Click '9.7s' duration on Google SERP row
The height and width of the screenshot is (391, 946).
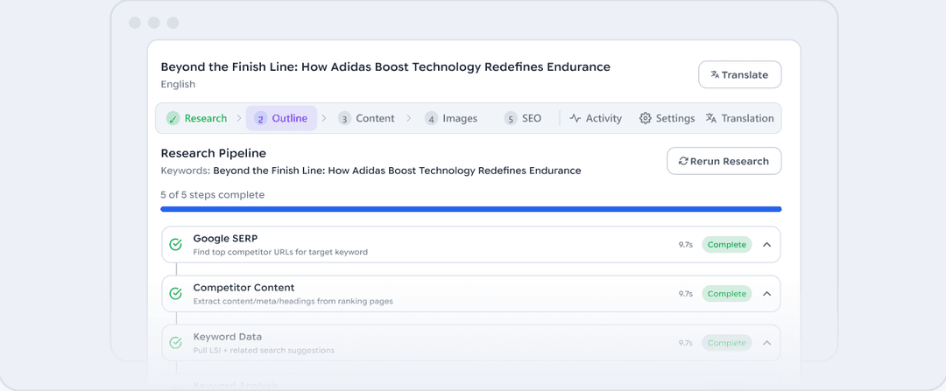[x=685, y=245]
